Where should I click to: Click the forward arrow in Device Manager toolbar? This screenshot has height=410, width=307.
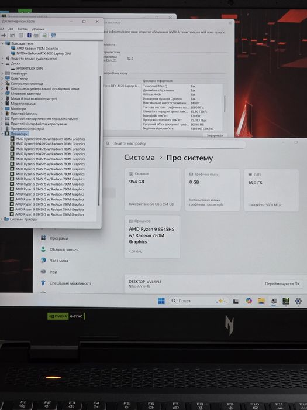(4, 35)
